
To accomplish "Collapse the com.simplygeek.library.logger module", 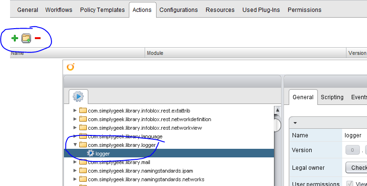I will [x=75, y=145].
